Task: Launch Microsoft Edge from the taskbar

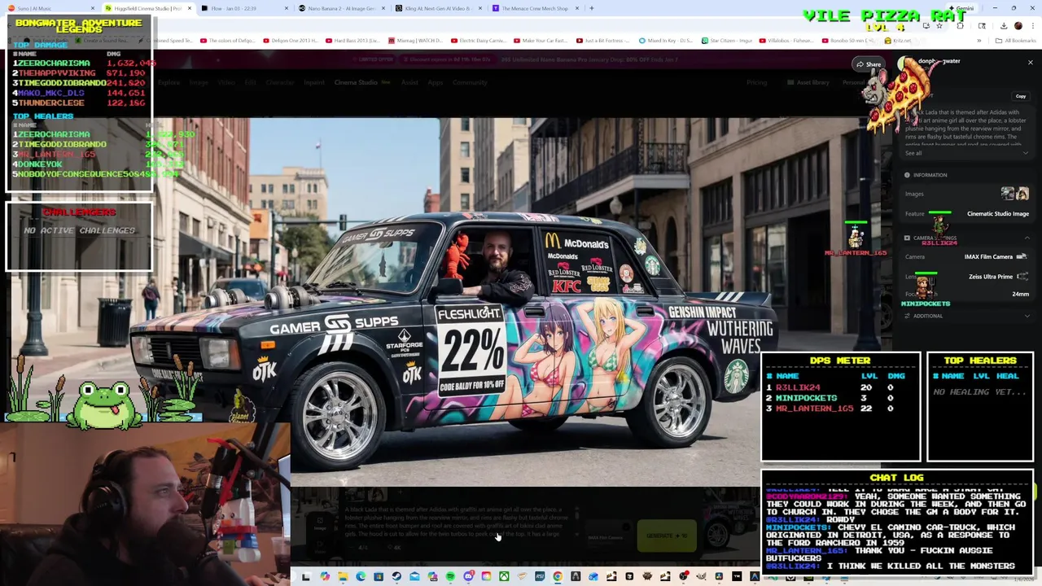Action: [361, 576]
